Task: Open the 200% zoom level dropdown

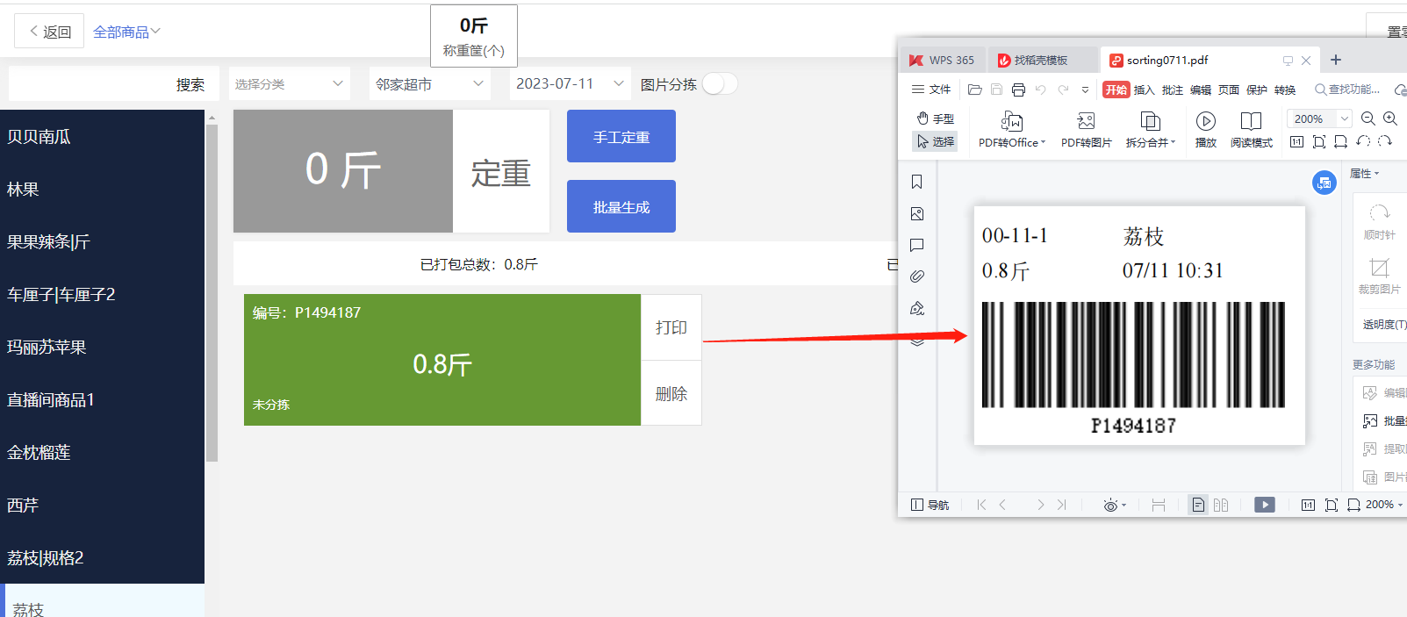Action: pyautogui.click(x=1344, y=118)
